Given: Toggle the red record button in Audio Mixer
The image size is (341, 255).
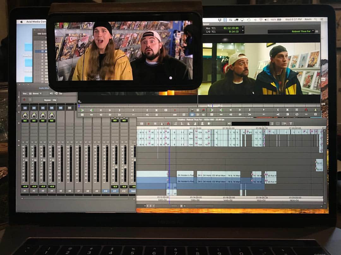Looking at the screenshot, I should (24, 99).
